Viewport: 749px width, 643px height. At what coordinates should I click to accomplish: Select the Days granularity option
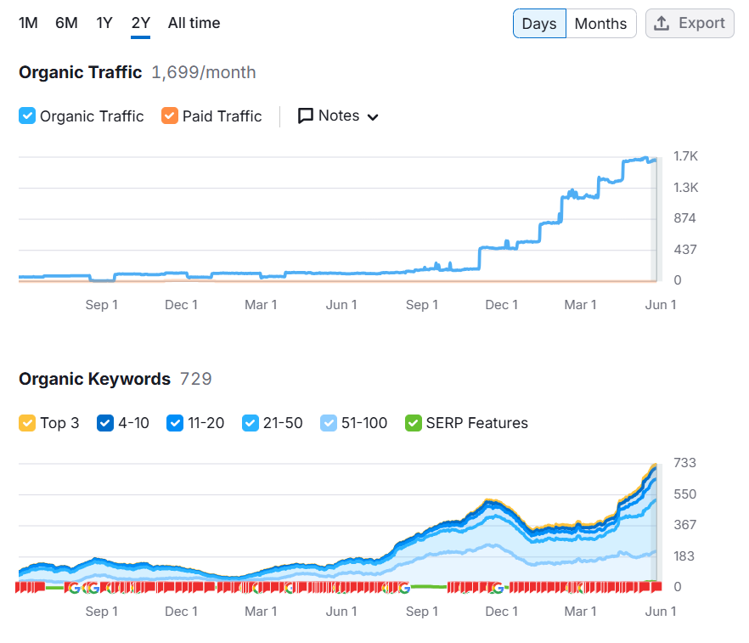[539, 24]
